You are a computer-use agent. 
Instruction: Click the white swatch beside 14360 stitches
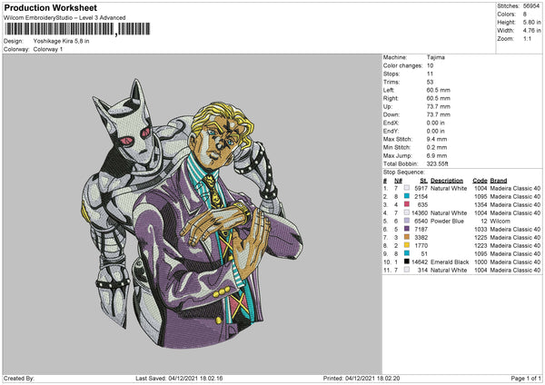407,212
